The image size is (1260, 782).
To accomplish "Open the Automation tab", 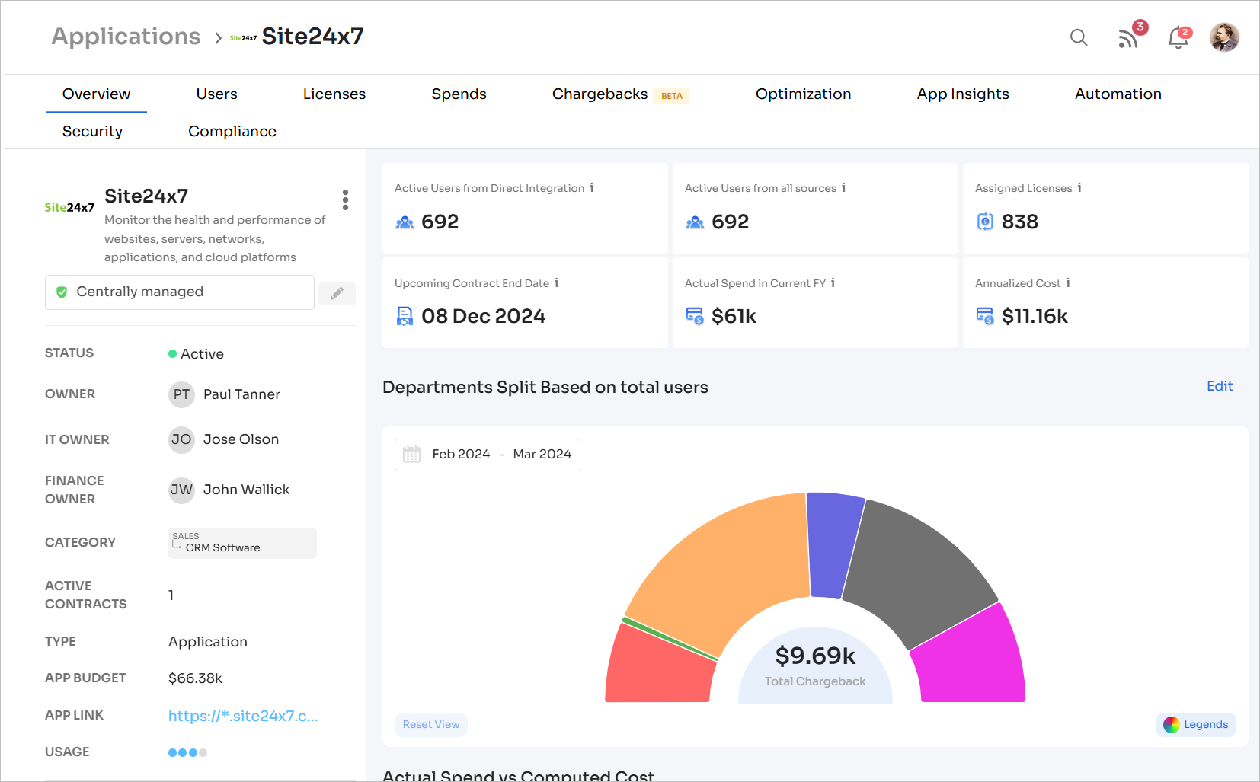I will click(1118, 94).
